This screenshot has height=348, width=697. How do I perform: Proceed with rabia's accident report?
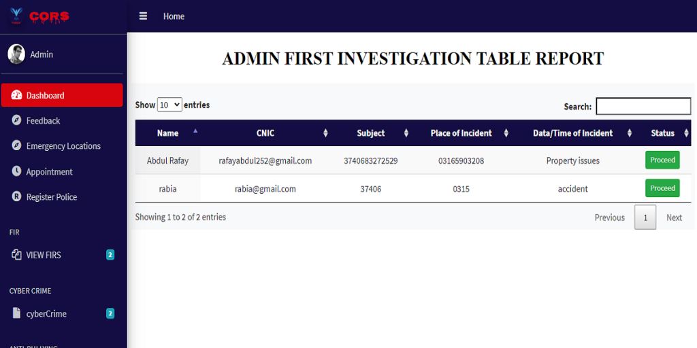coord(662,188)
